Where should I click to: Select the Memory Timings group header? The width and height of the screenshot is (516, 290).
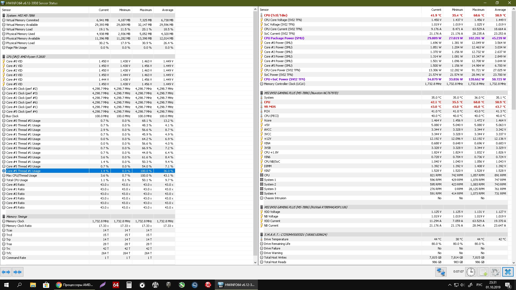coord(88,217)
